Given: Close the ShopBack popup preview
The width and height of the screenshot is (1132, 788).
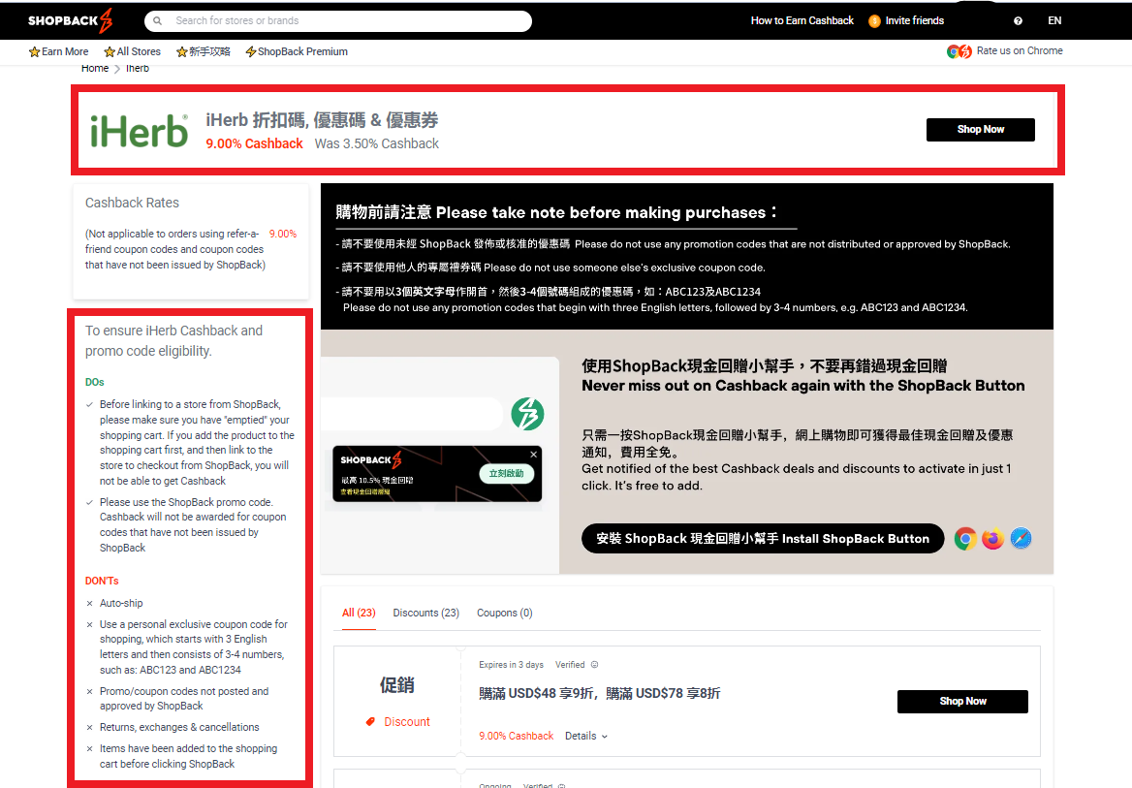Looking at the screenshot, I should [x=533, y=455].
